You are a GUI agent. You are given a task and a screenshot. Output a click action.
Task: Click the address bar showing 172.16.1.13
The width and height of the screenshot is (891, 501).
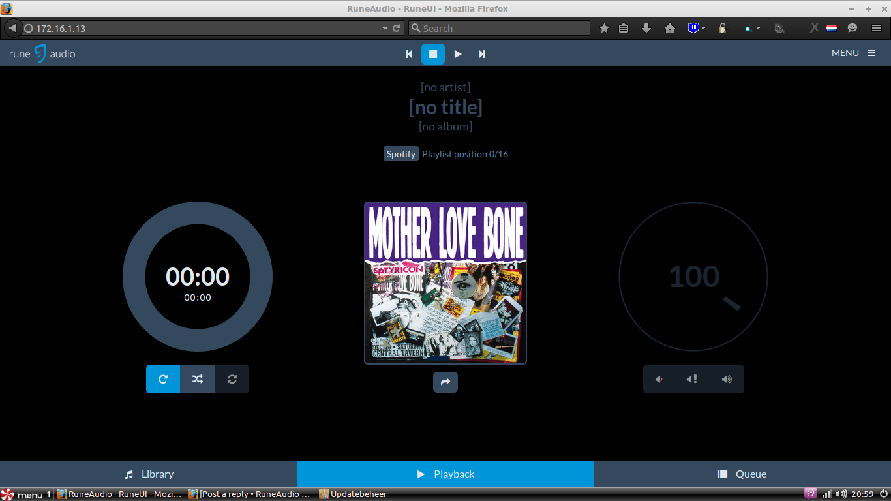202,29
